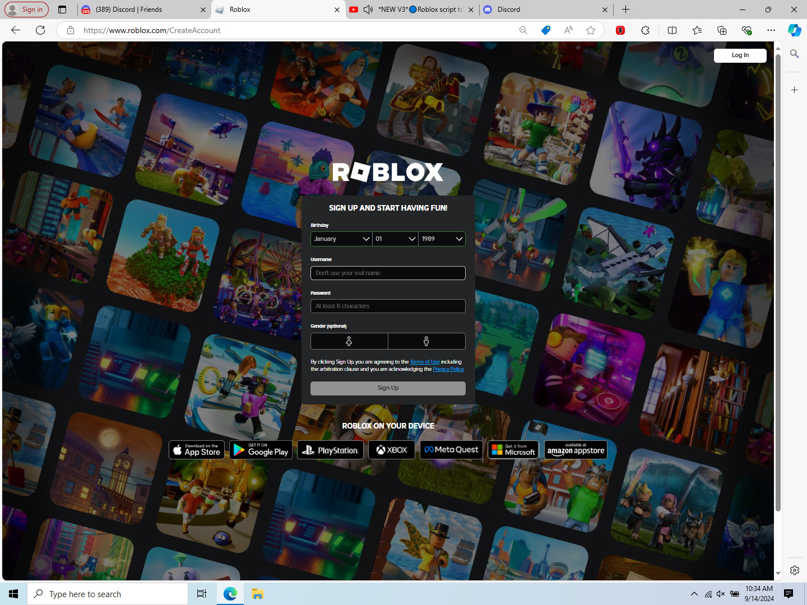The height and width of the screenshot is (605, 807).
Task: Open Browser essentials heart icon
Action: (746, 30)
